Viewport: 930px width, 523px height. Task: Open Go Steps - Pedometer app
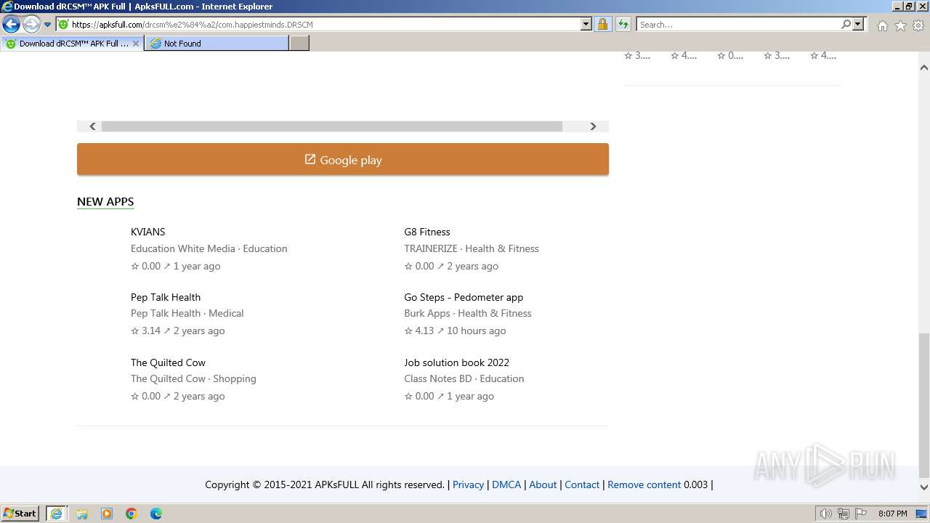point(464,297)
